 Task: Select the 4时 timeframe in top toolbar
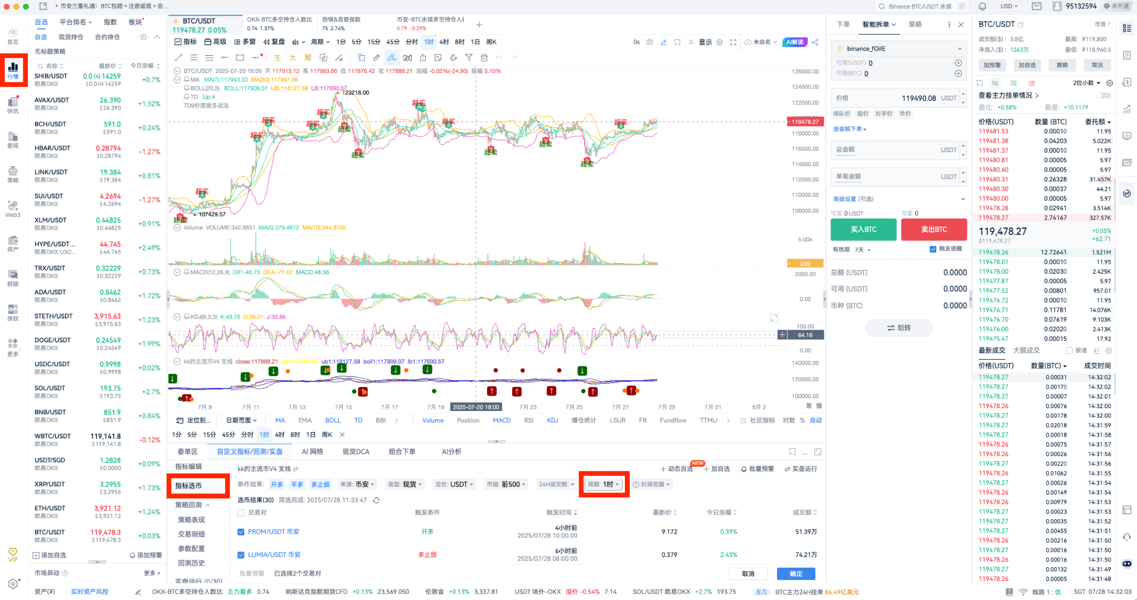444,42
